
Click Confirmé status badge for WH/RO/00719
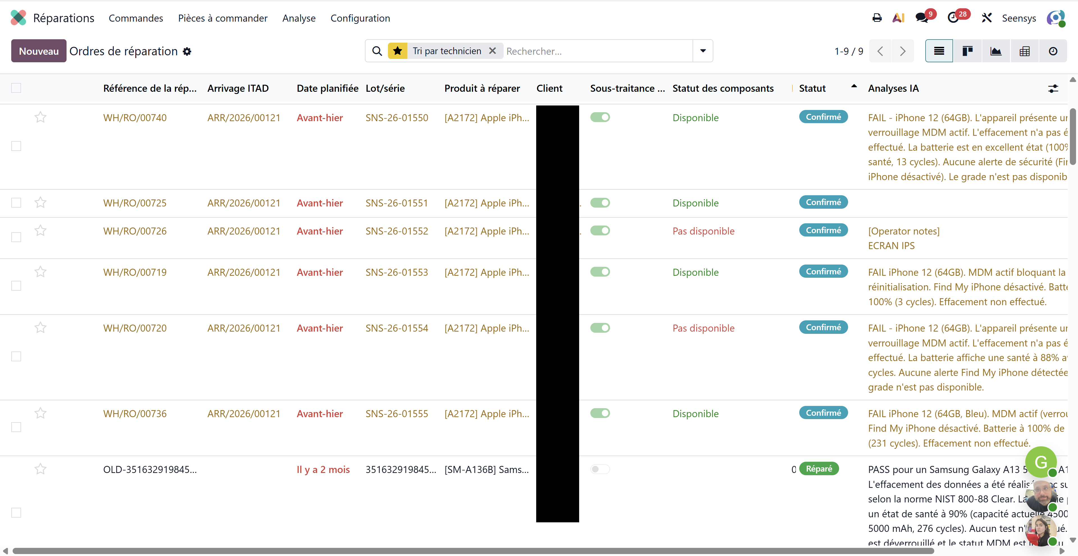tap(823, 271)
